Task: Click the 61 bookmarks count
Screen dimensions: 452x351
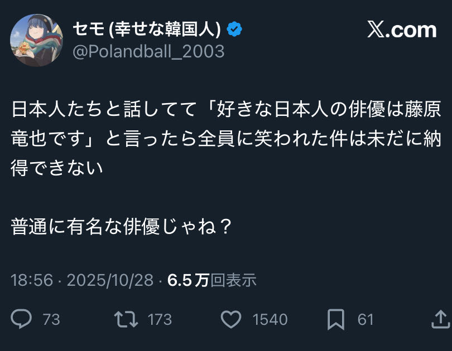Action: (366, 320)
